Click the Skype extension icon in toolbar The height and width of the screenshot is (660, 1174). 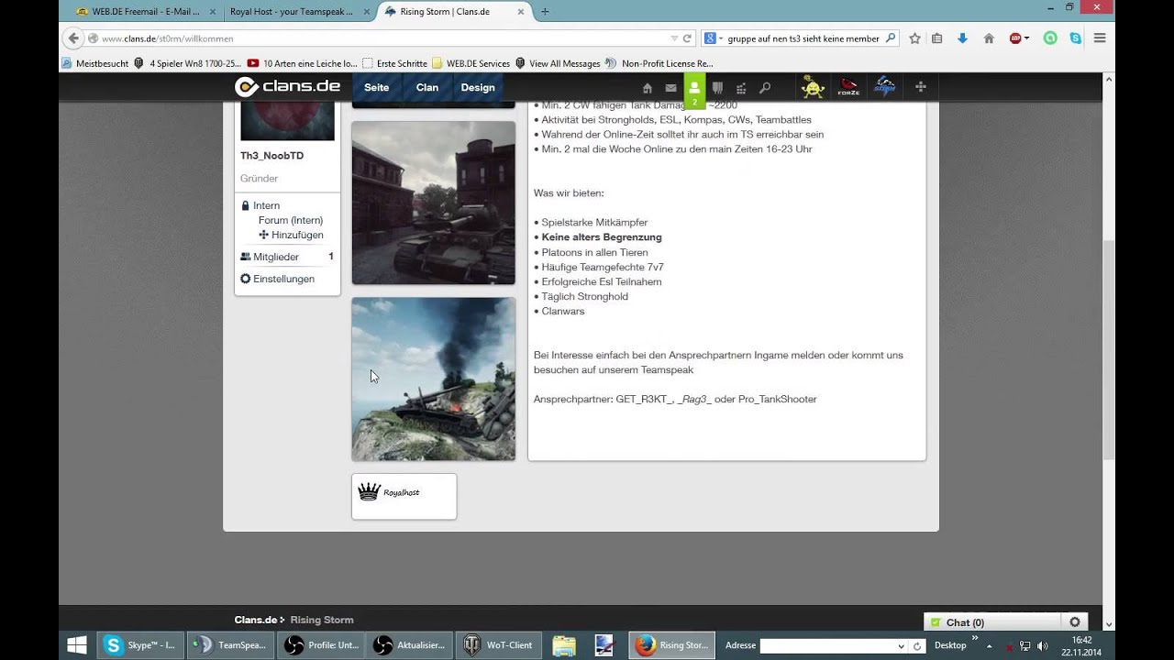coord(1074,38)
